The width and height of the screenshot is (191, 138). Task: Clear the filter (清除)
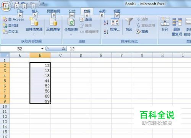click(x=142, y=19)
